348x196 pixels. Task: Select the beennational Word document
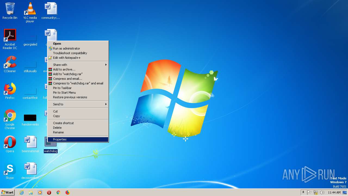coord(30,144)
